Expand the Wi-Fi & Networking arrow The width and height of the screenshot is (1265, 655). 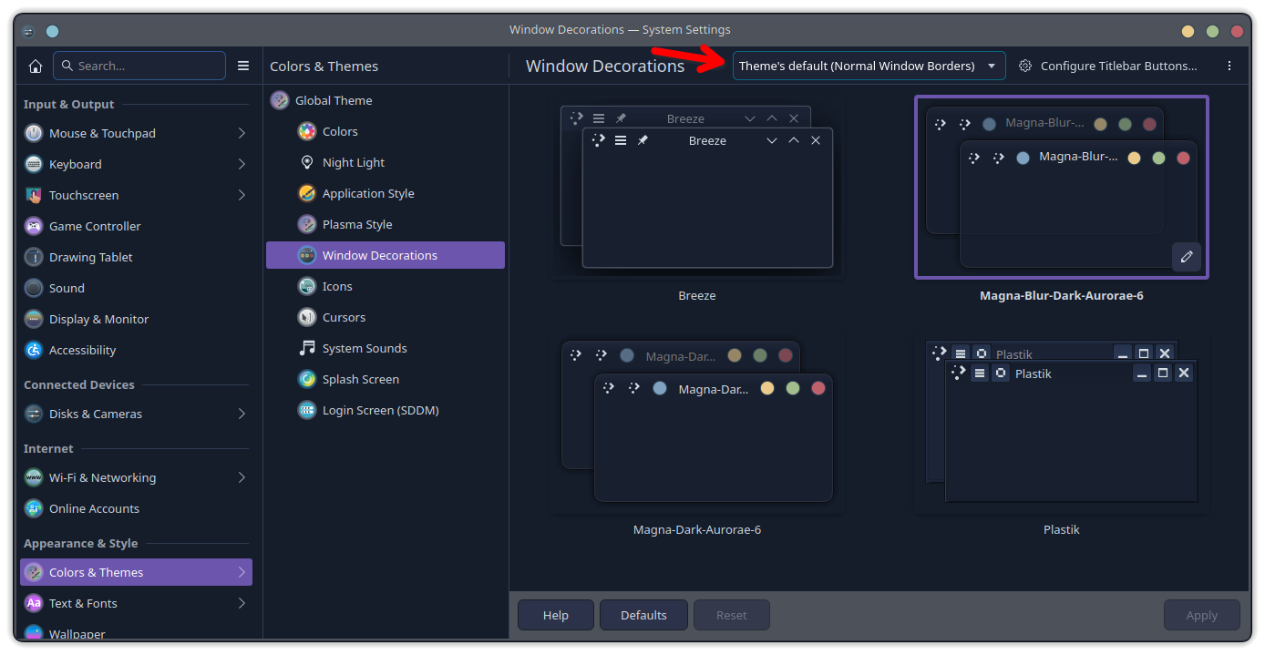click(242, 477)
